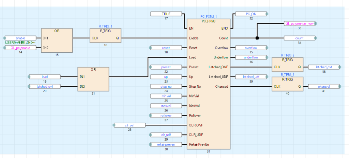The image size is (349, 158).
Task: Select the R_TRIG_2 function block
Action: [x=287, y=67]
